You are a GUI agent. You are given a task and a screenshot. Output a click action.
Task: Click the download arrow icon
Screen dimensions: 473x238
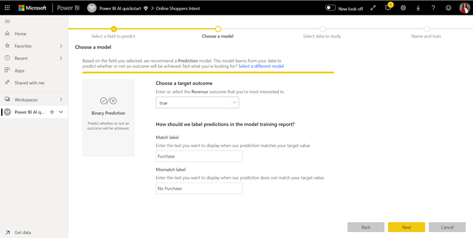coord(419,8)
